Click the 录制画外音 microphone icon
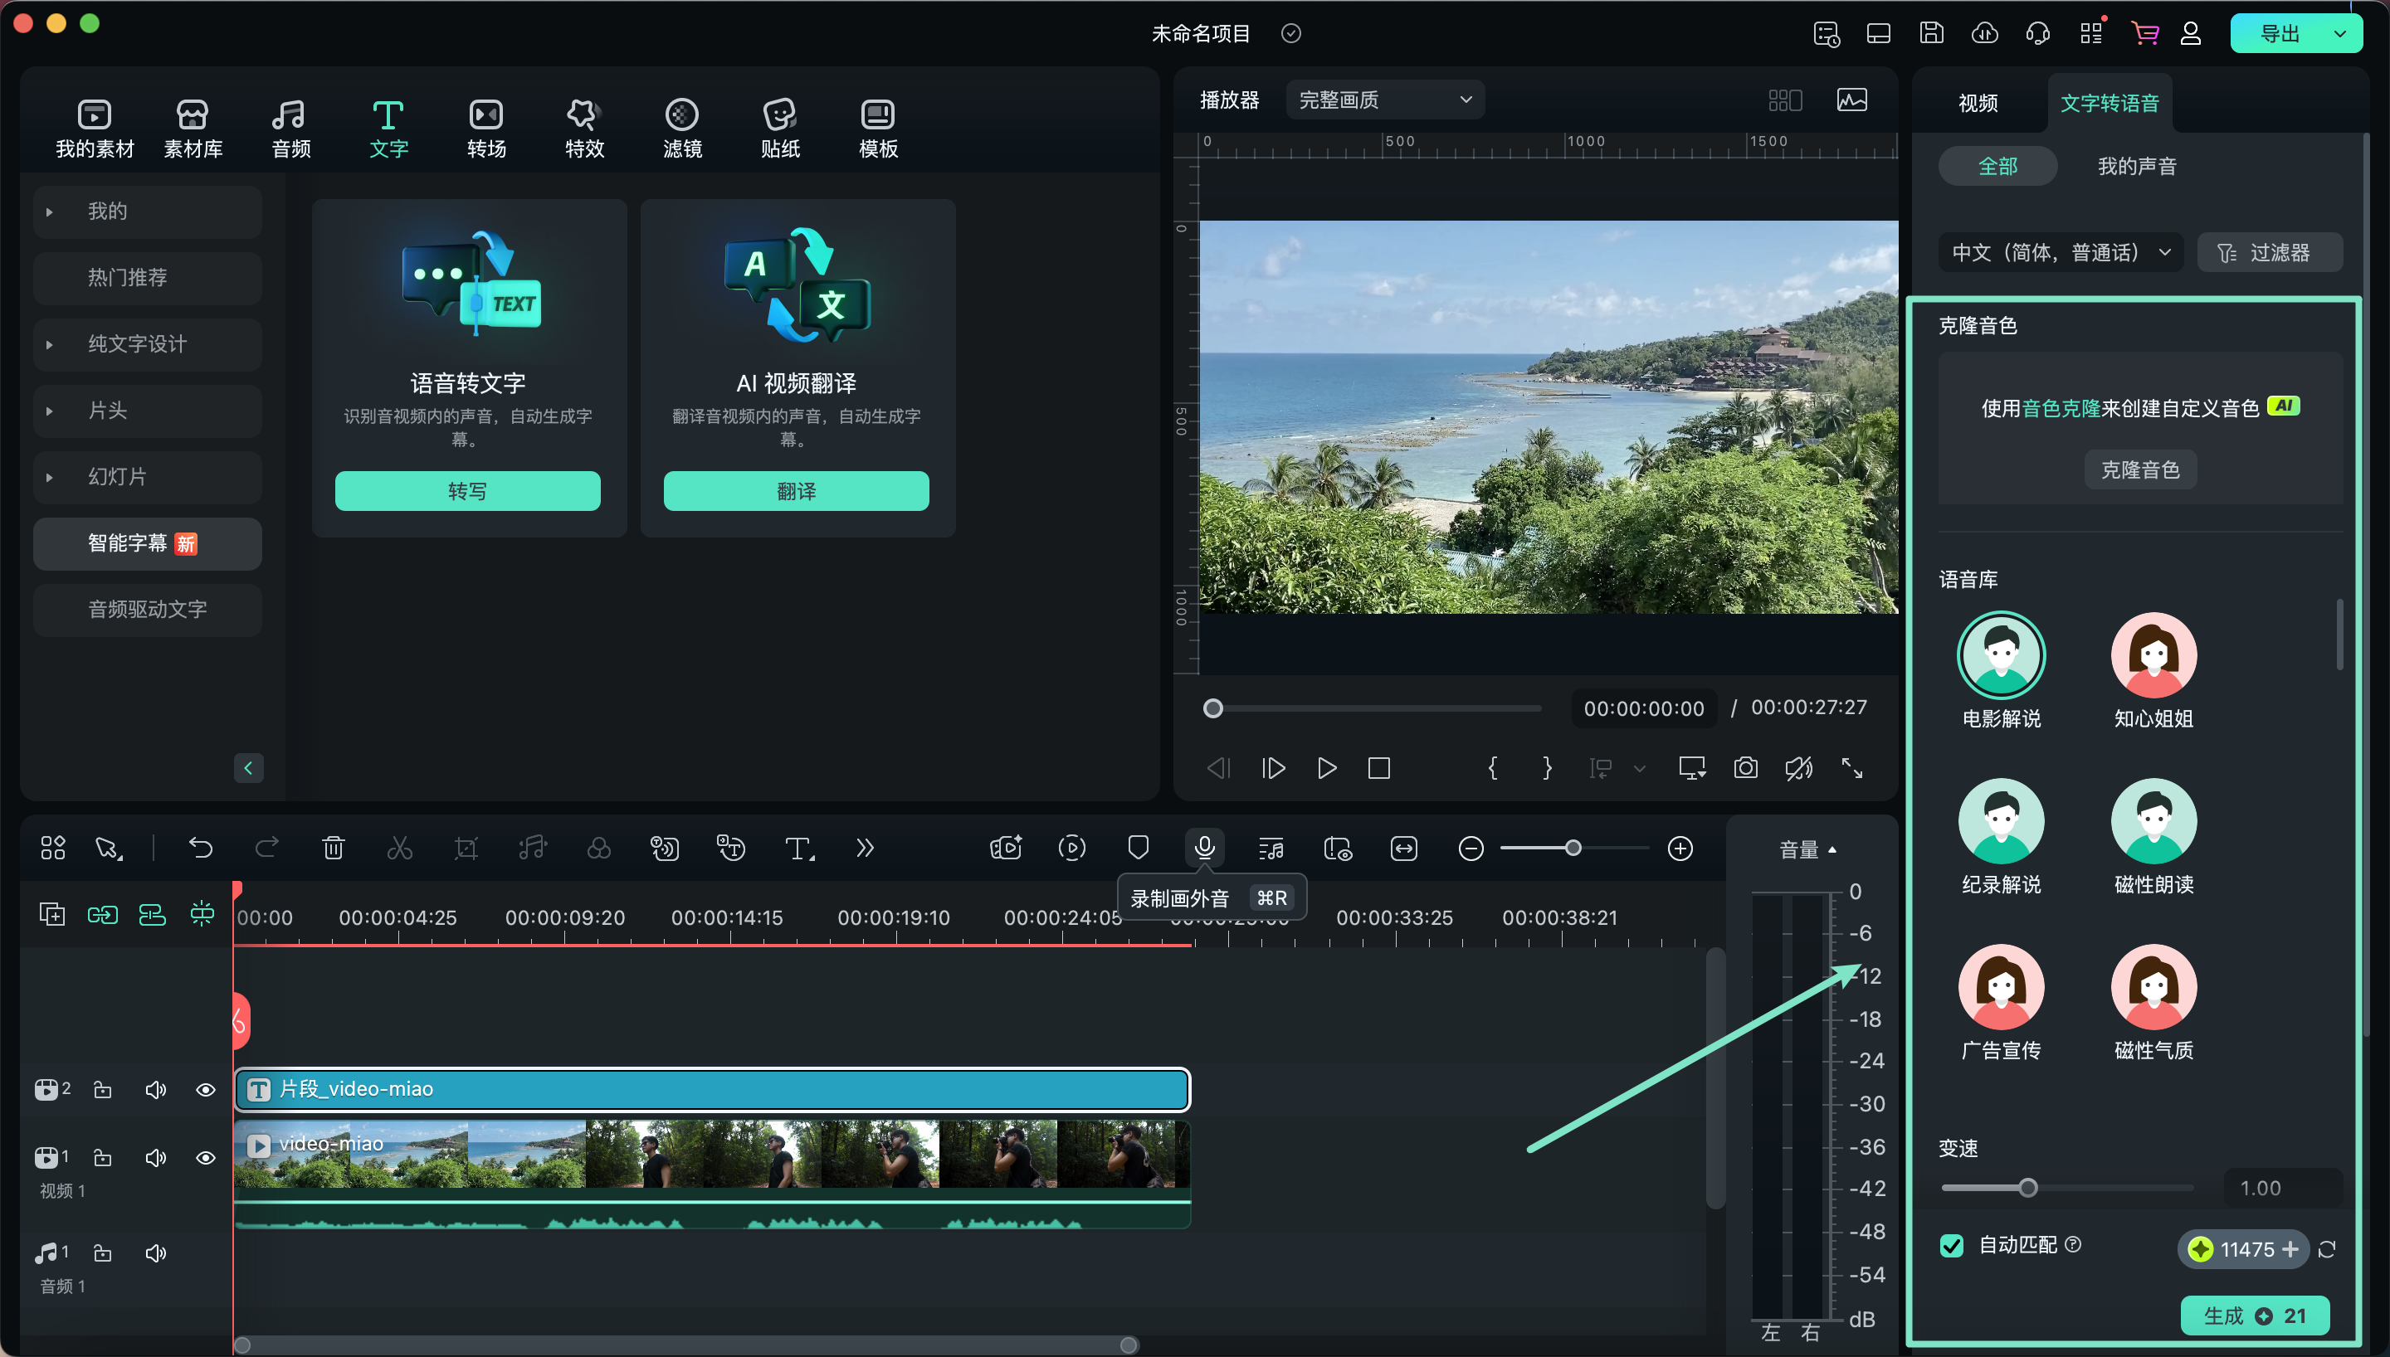The height and width of the screenshot is (1357, 2390). coord(1204,848)
